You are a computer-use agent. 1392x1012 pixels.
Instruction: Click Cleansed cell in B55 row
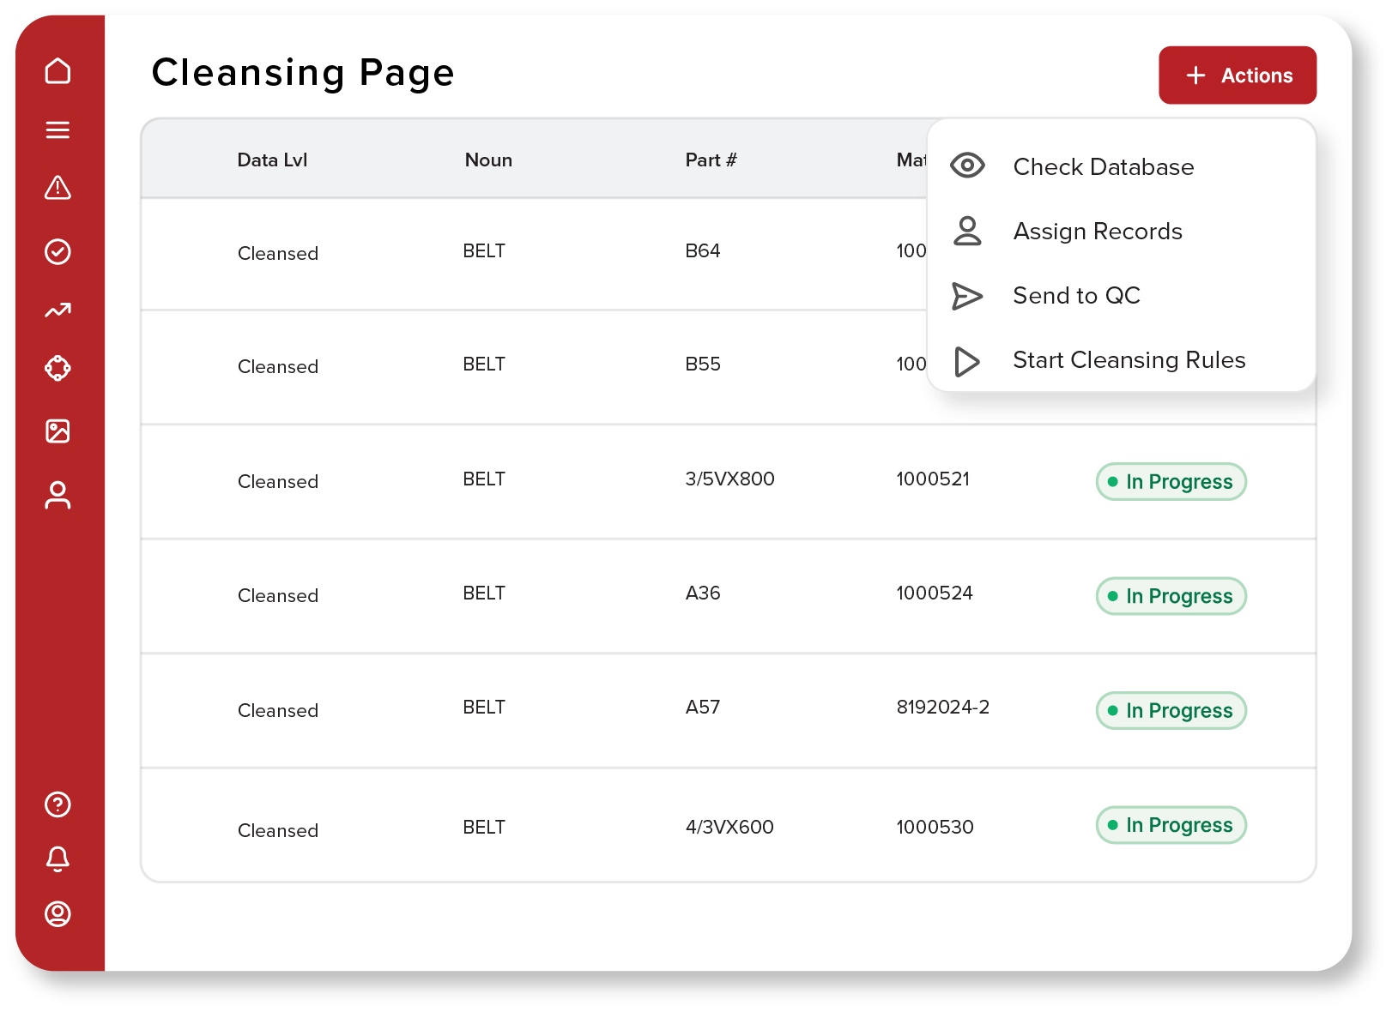[x=278, y=367]
